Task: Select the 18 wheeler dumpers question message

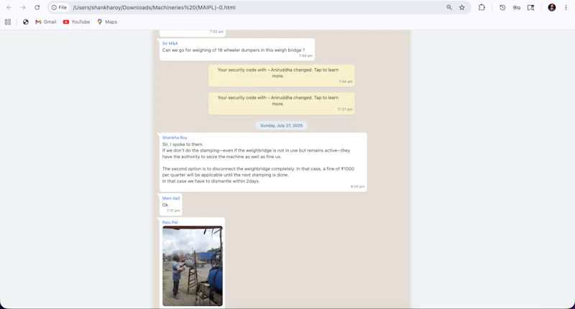Action: coord(237,50)
